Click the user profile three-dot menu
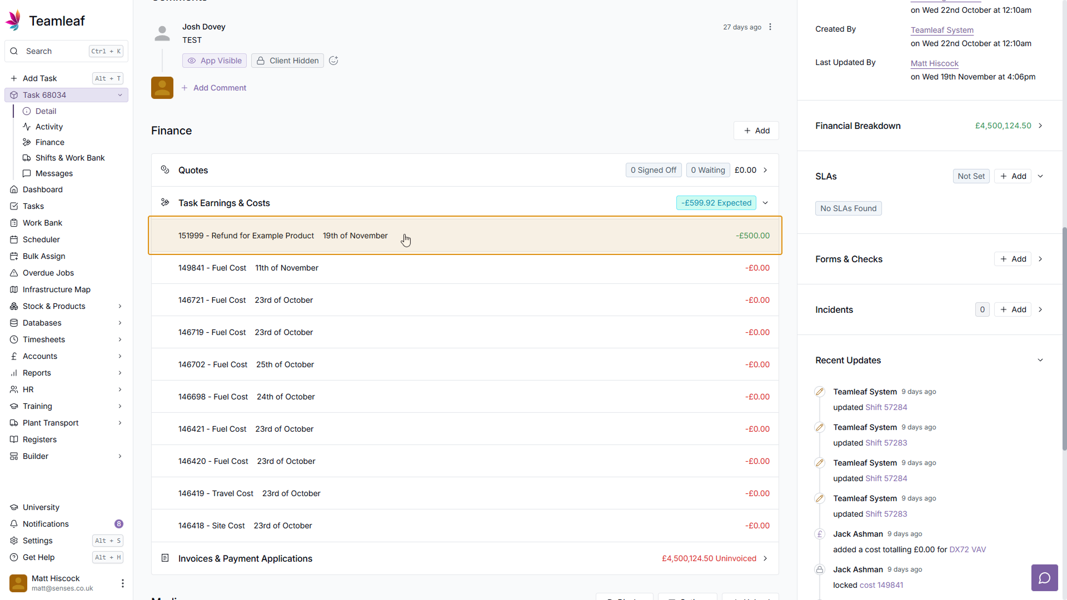The width and height of the screenshot is (1067, 600). pos(122,583)
